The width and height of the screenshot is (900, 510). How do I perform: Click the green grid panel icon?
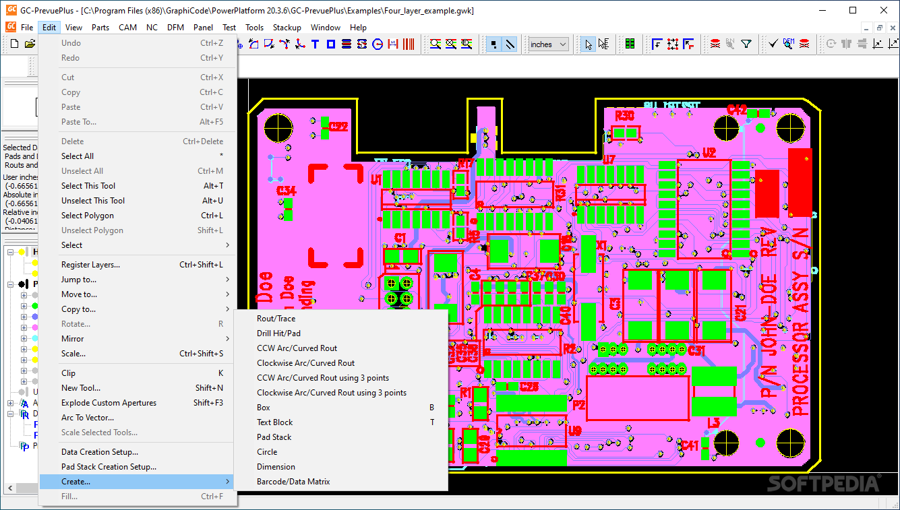coord(630,44)
